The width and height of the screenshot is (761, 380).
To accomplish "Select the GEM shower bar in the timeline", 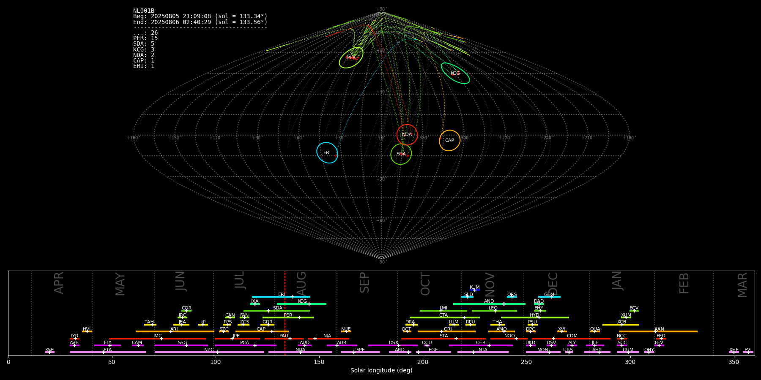I will pyautogui.click(x=549, y=297).
